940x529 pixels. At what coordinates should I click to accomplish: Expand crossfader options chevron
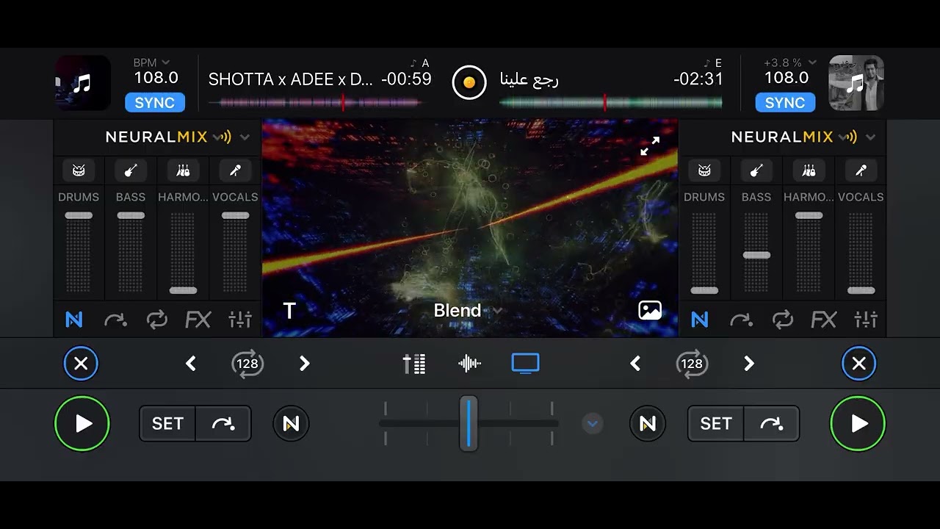click(593, 424)
